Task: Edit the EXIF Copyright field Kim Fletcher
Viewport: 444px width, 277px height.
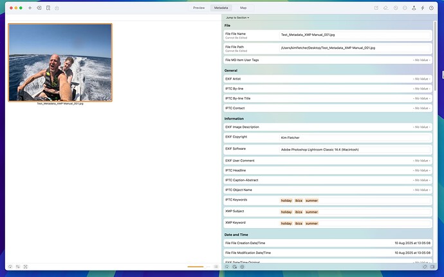Action: 355,138
